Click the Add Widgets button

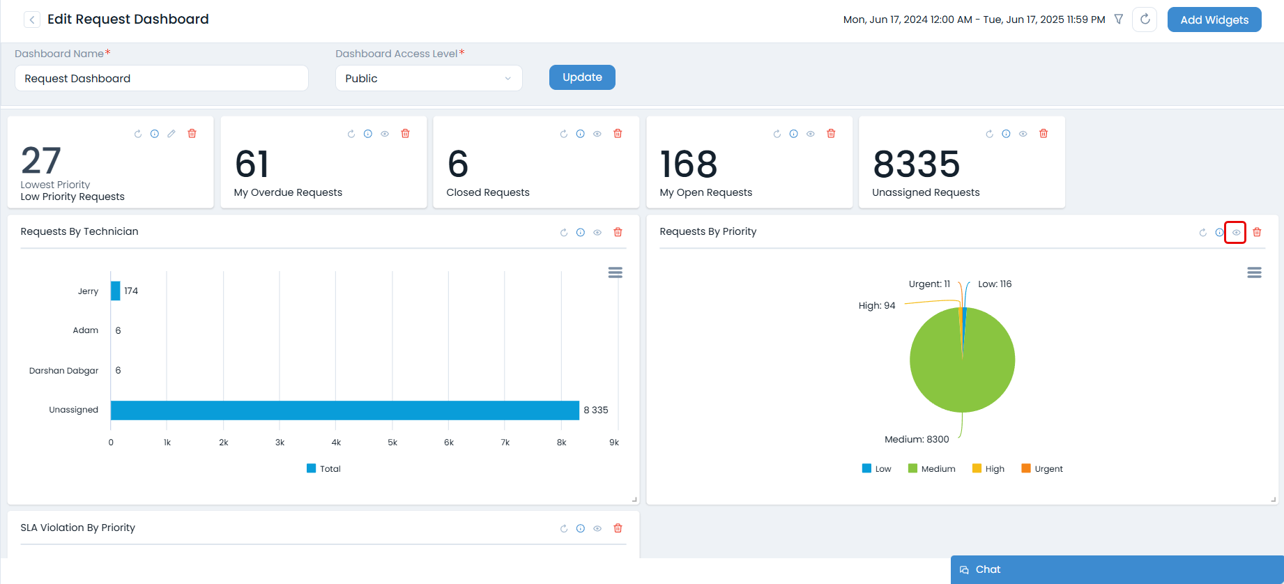pos(1214,20)
